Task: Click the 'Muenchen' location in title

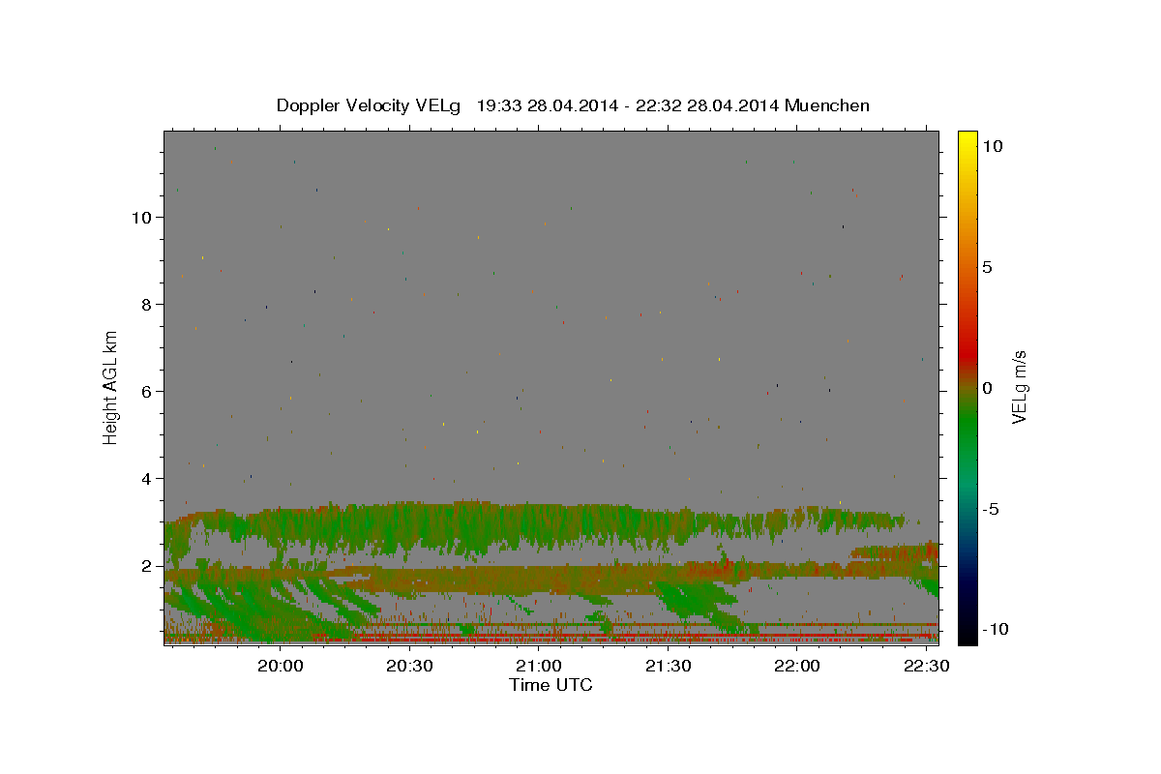Action: tap(827, 105)
